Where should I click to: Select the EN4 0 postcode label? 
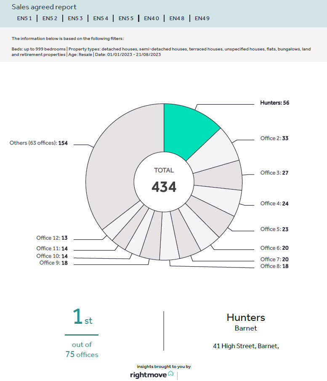coord(152,19)
